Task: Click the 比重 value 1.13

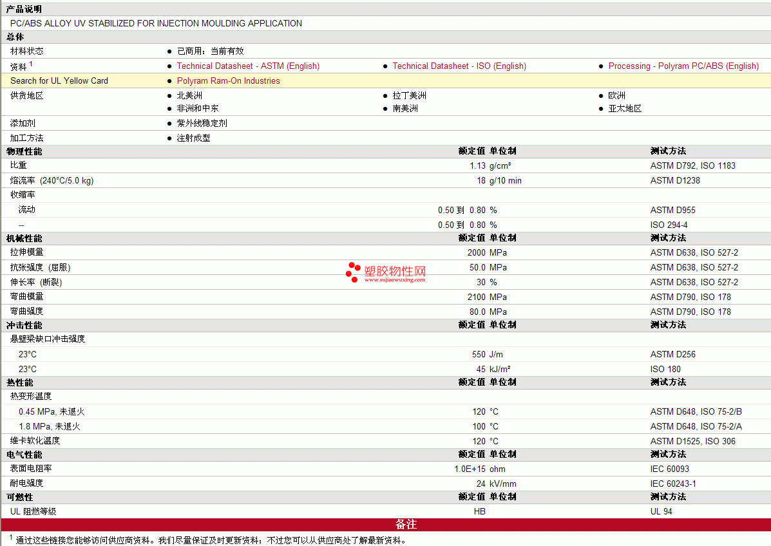Action: coord(477,165)
